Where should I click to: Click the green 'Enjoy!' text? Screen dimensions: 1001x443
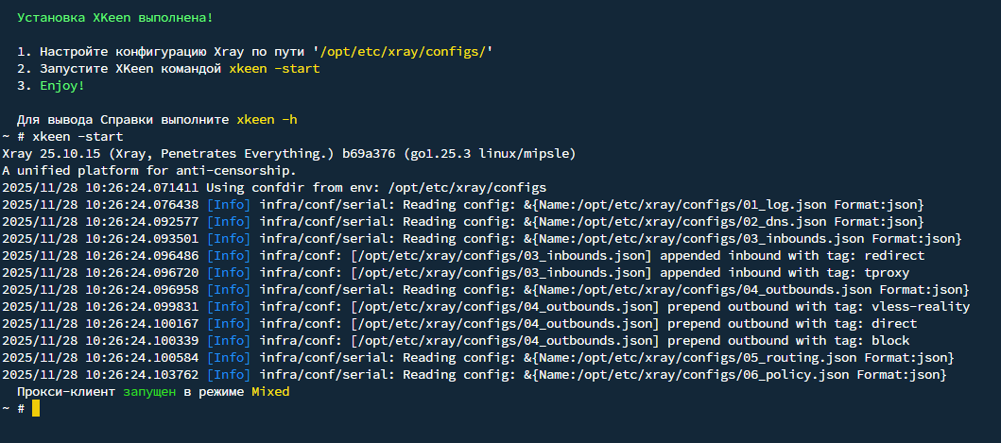[x=62, y=86]
